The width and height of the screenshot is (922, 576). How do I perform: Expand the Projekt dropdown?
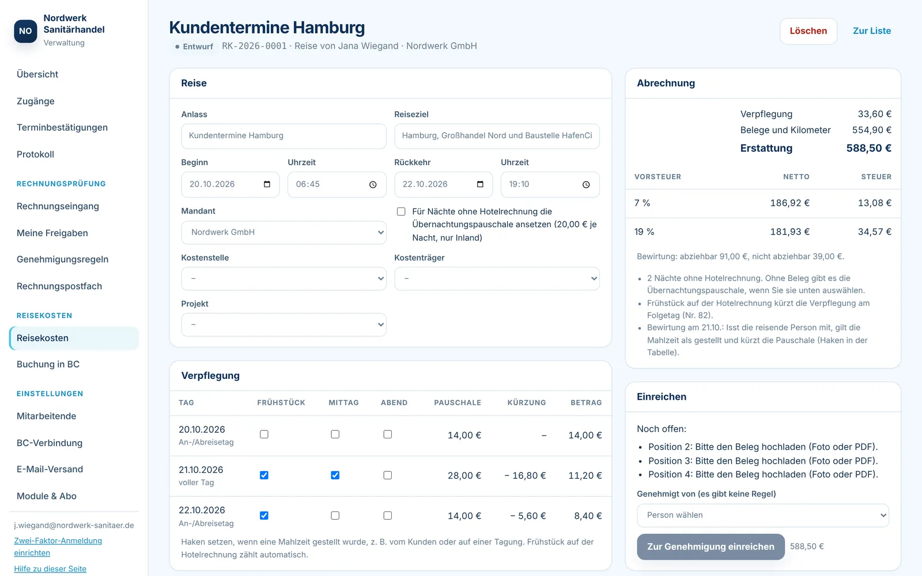[284, 325]
